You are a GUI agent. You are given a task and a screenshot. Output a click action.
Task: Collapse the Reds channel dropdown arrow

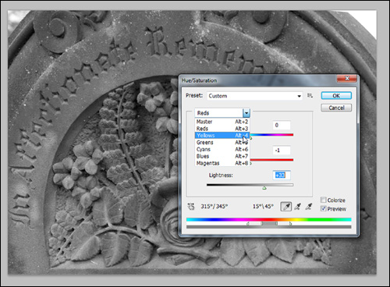point(246,113)
